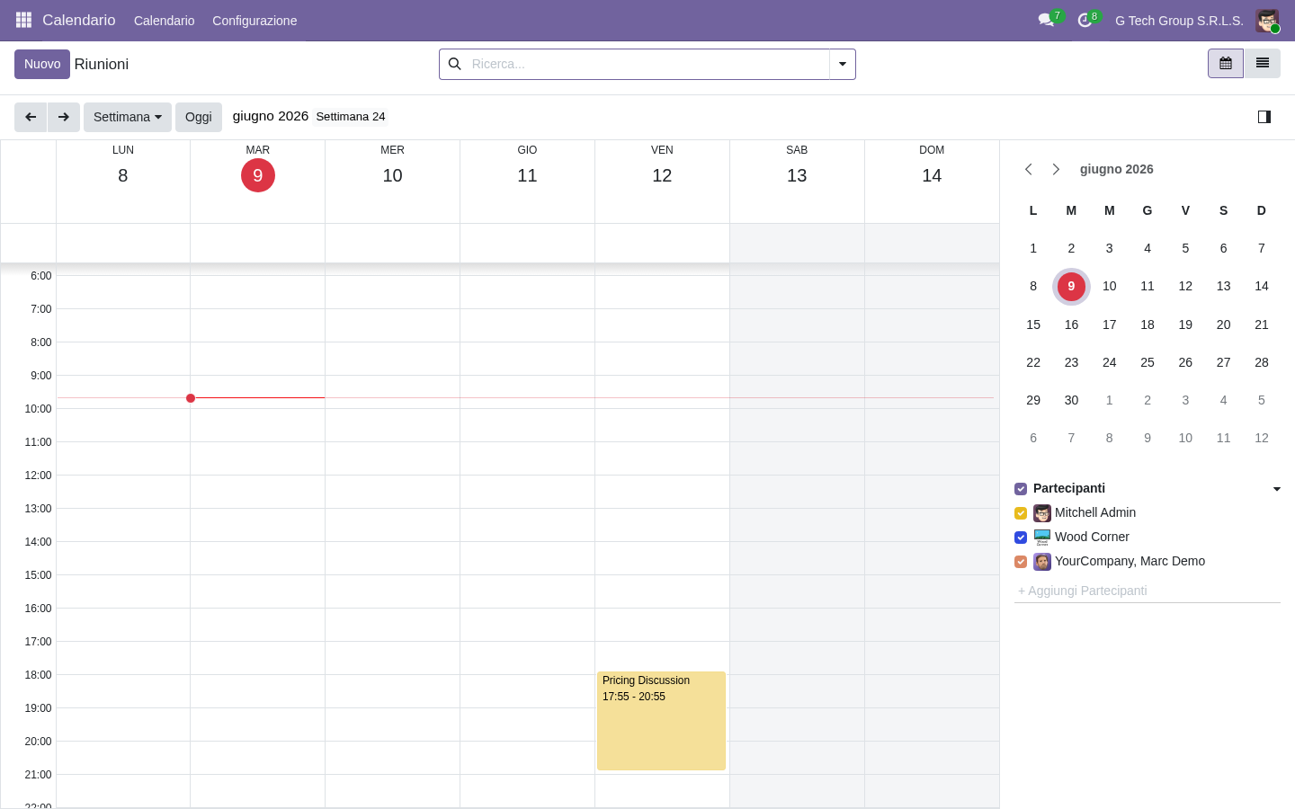Viewport: 1295px width, 809px height.
Task: Collapse the Partecipanti section caret
Action: pos(1277,489)
